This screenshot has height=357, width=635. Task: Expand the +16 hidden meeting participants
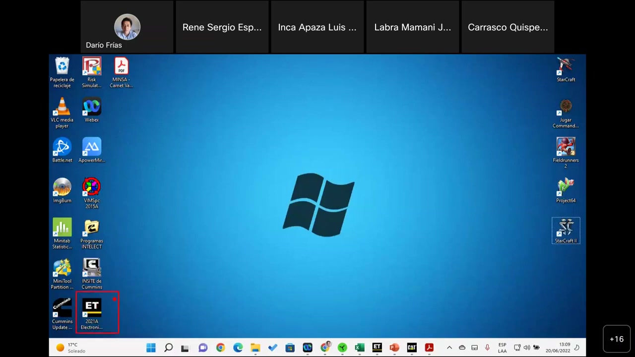coord(617,339)
